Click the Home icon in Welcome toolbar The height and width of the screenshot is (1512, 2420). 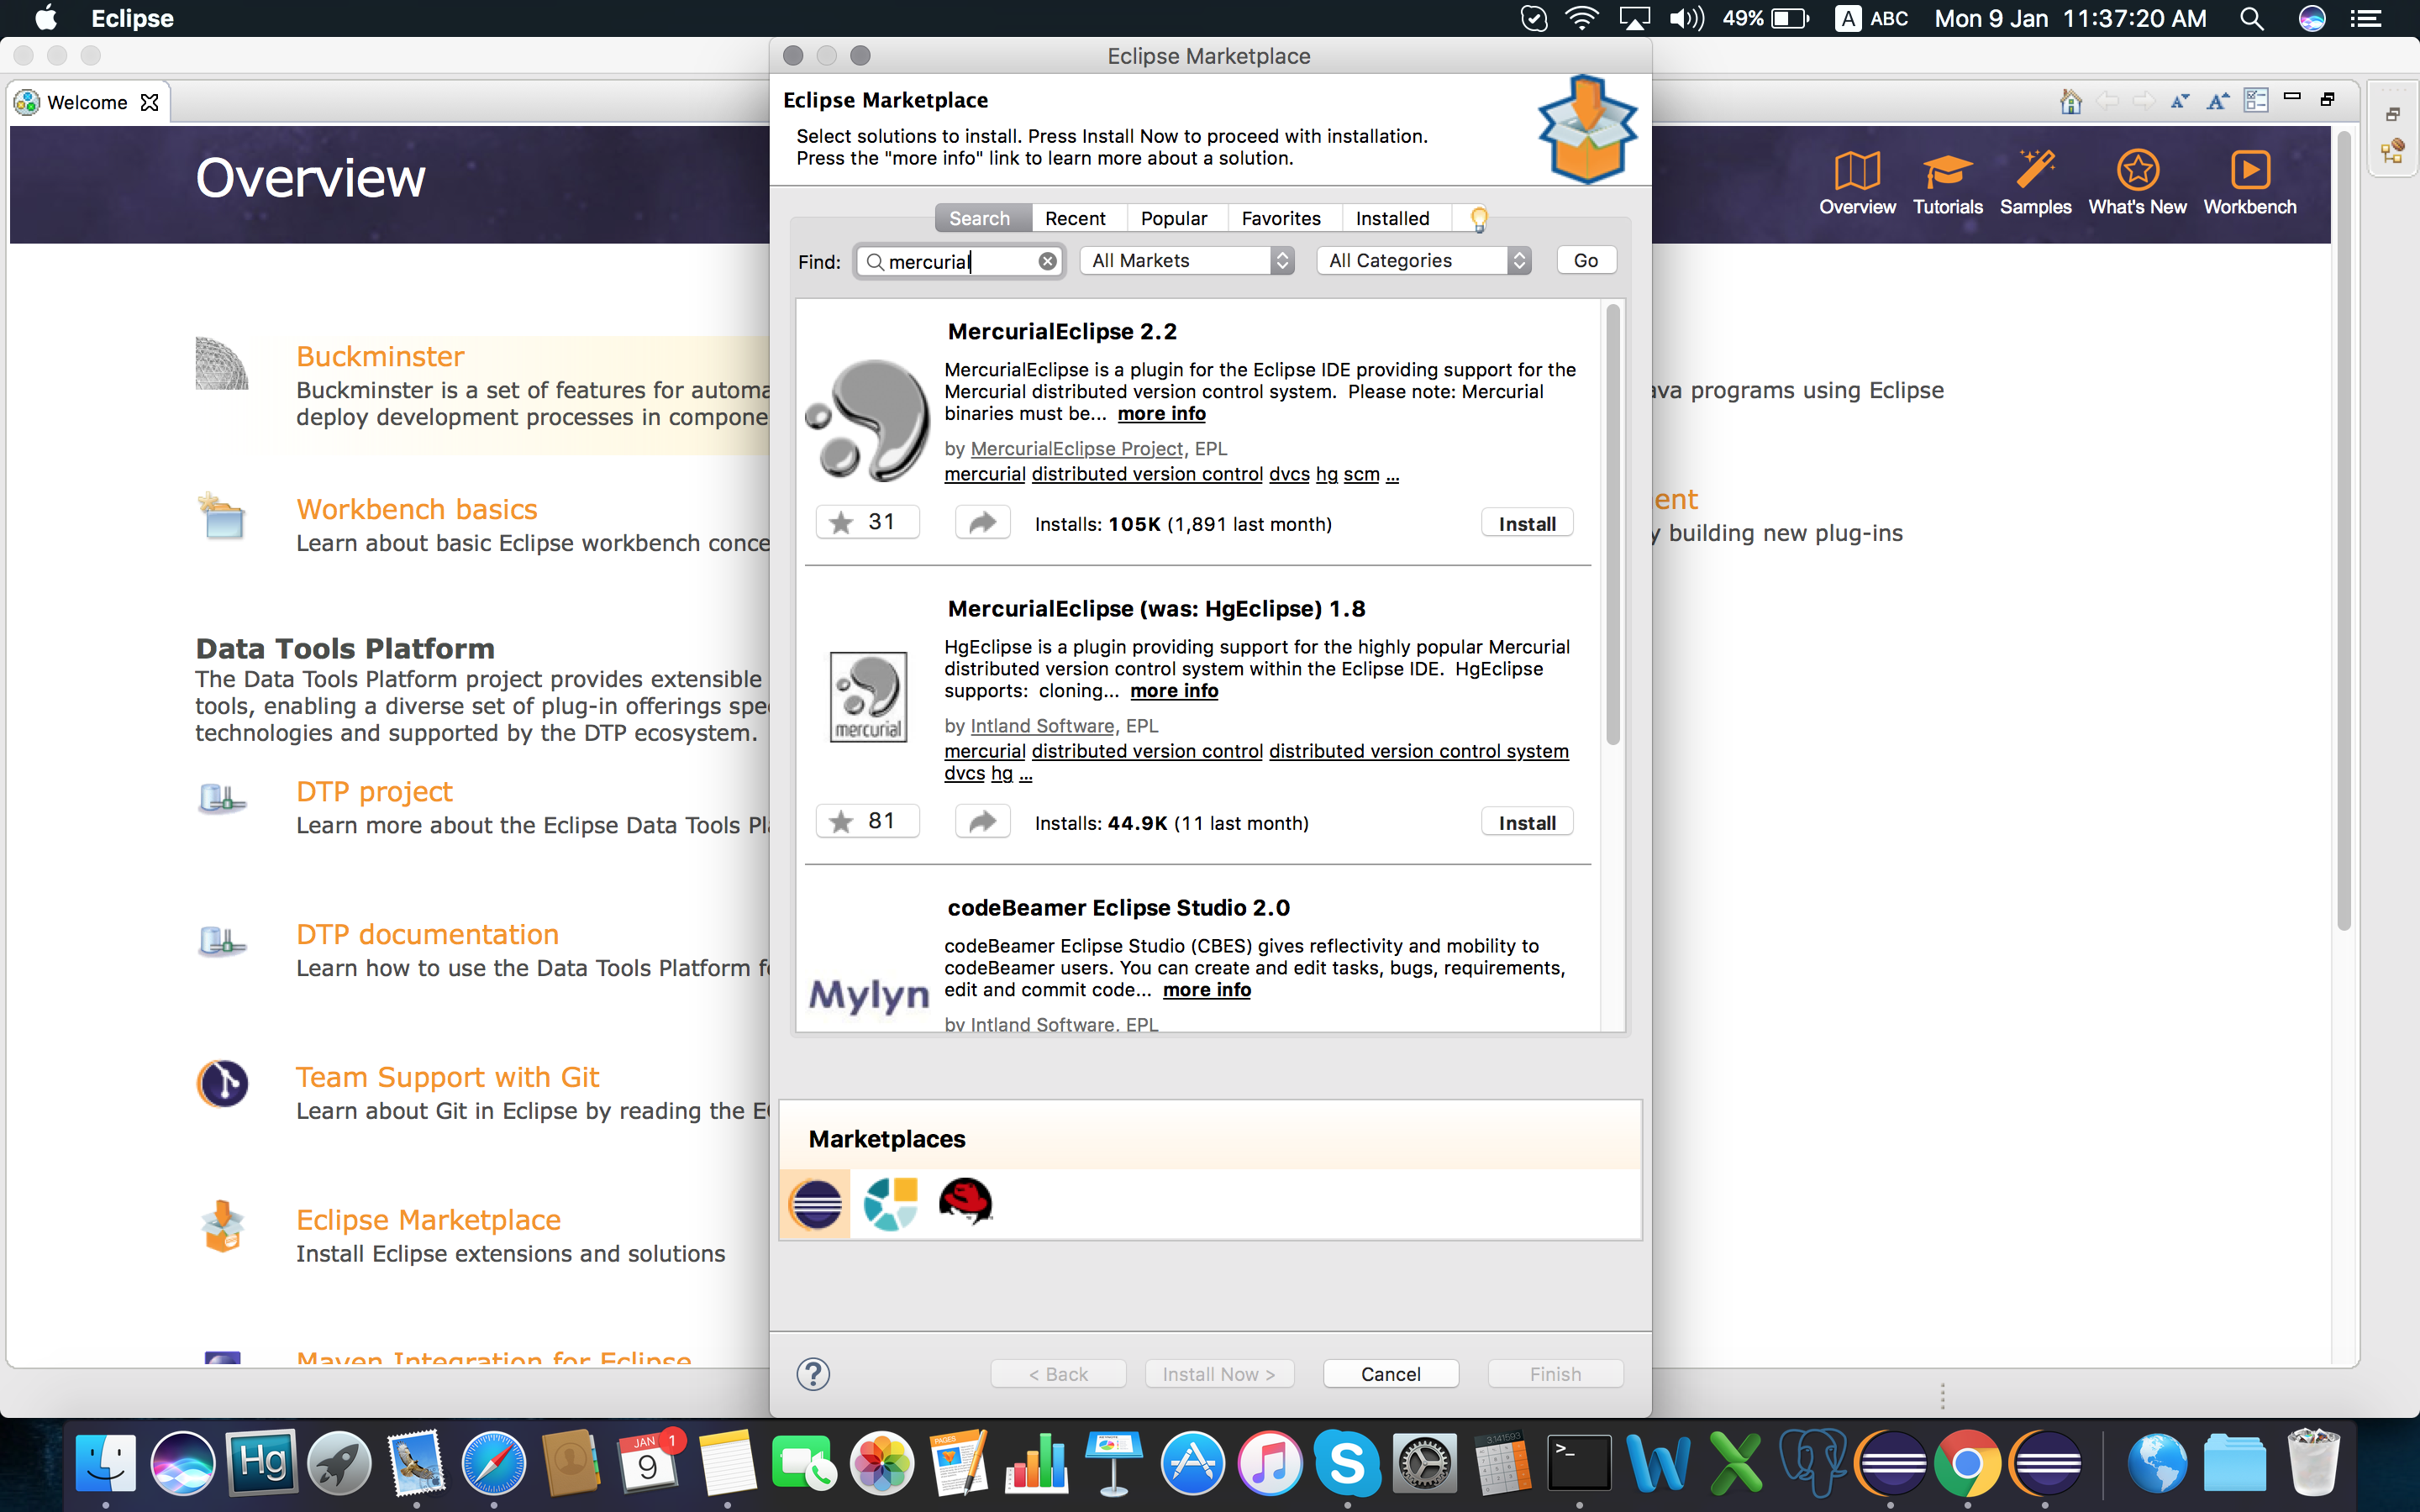click(2070, 101)
